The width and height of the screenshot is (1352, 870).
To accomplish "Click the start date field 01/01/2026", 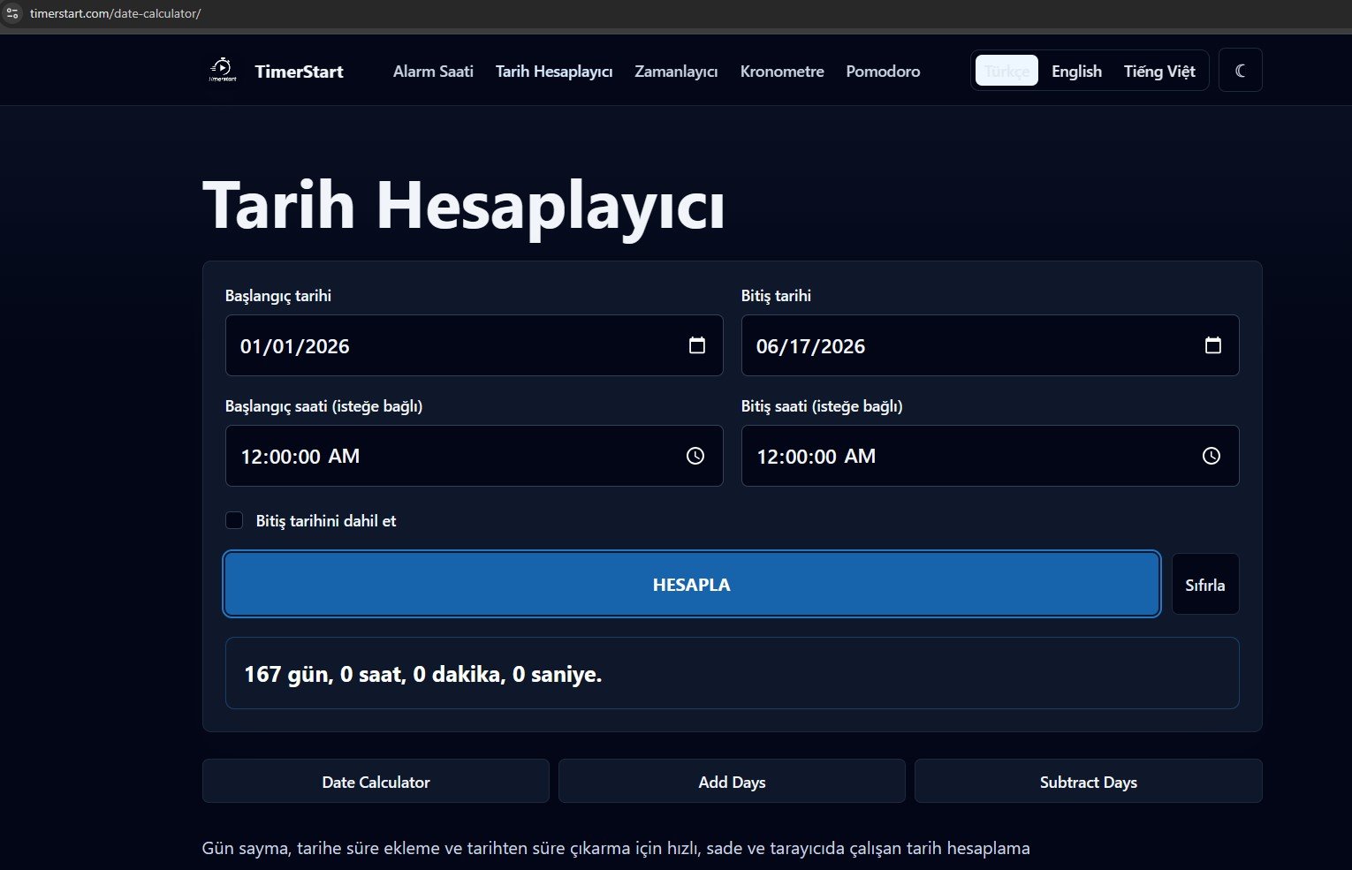I will pyautogui.click(x=475, y=345).
